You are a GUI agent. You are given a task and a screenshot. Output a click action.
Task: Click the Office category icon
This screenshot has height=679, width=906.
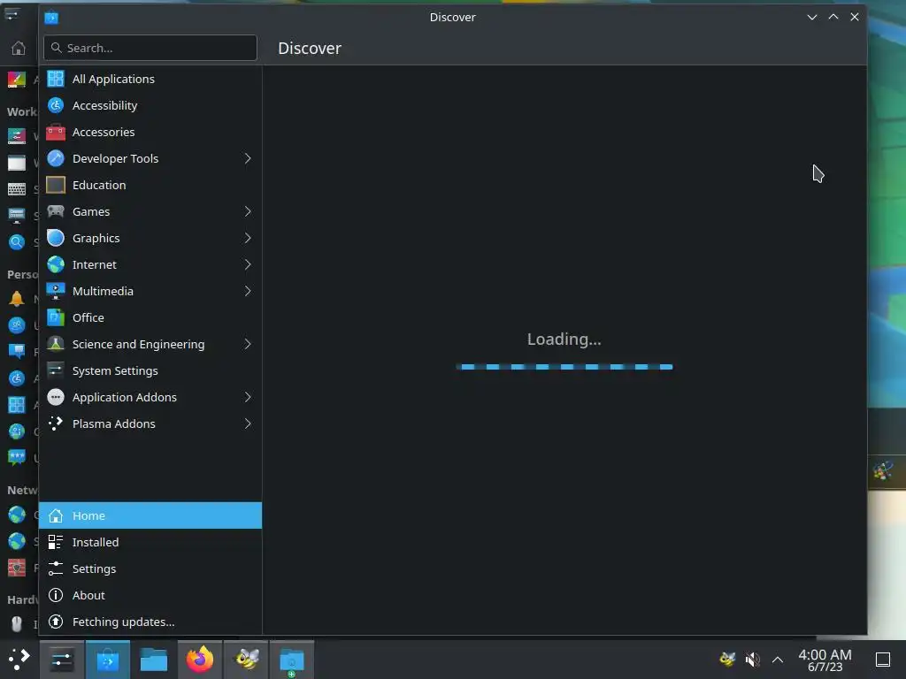(x=56, y=317)
